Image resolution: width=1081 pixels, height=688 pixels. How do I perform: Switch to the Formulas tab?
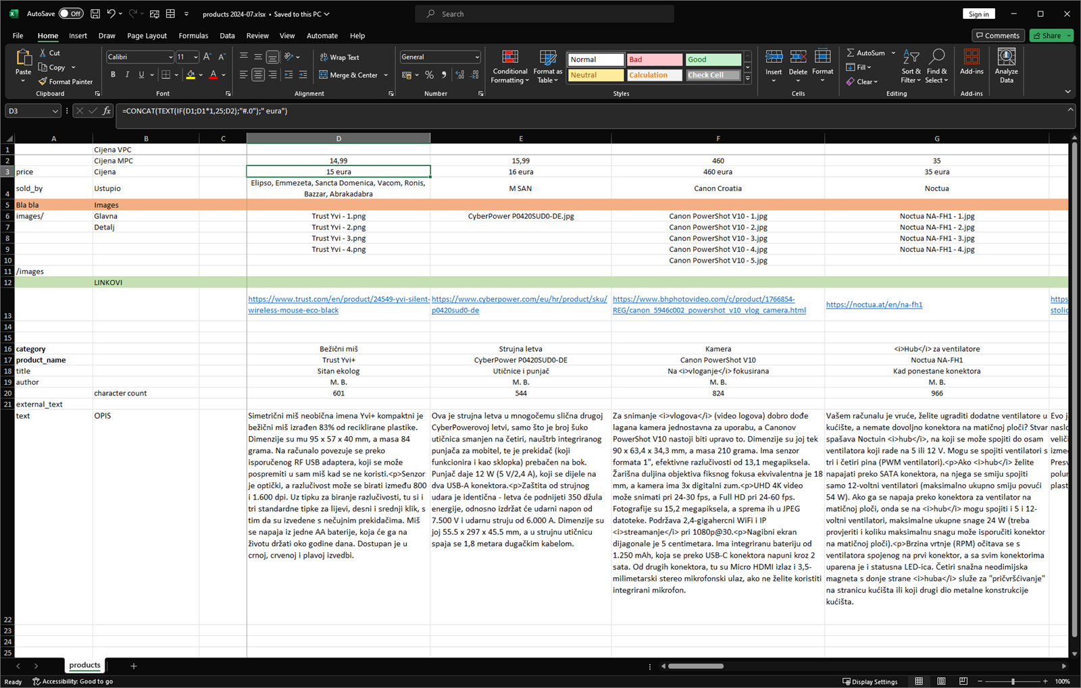tap(193, 36)
